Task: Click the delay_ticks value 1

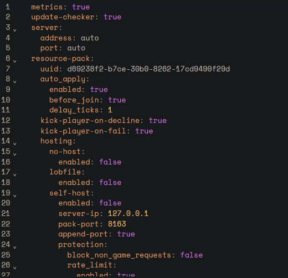Action: (x=110, y=110)
